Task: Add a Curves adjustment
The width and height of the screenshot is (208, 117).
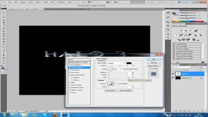Action: click(191, 31)
